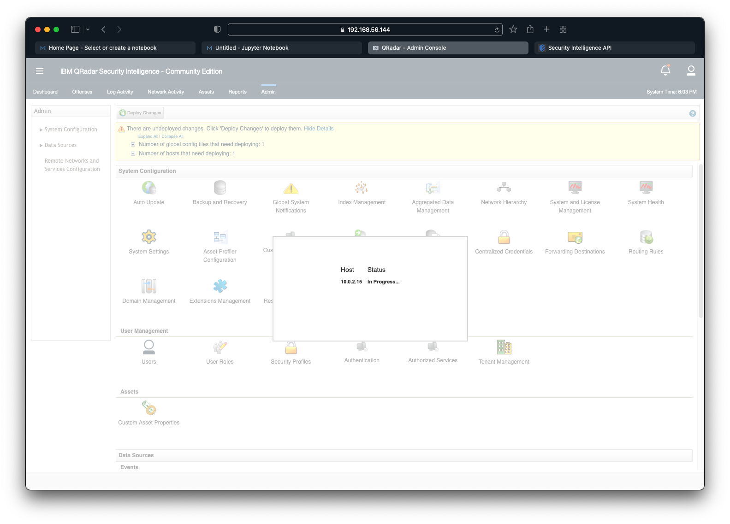The width and height of the screenshot is (730, 524).
Task: Open System and License Management
Action: (x=575, y=188)
